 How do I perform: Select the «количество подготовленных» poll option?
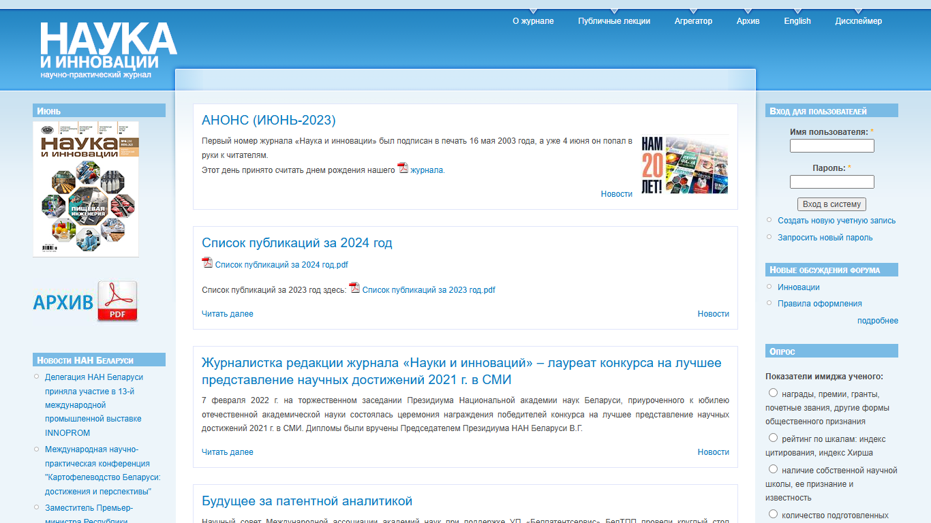pos(773,514)
